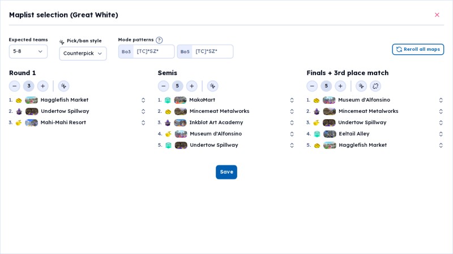Toggle Finals pick/ban cursor icon
Image resolution: width=453 pixels, height=254 pixels.
(361, 86)
